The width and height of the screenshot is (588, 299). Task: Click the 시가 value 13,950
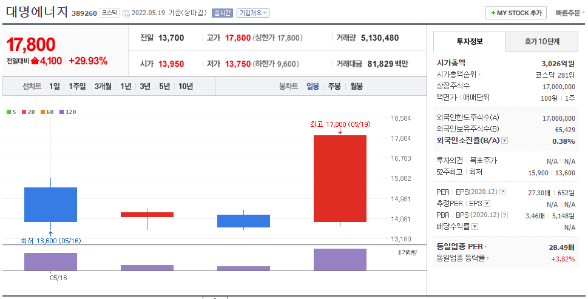coord(171,64)
